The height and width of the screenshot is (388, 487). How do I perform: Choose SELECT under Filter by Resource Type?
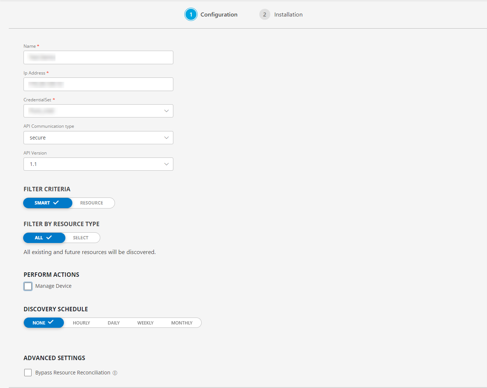click(81, 238)
